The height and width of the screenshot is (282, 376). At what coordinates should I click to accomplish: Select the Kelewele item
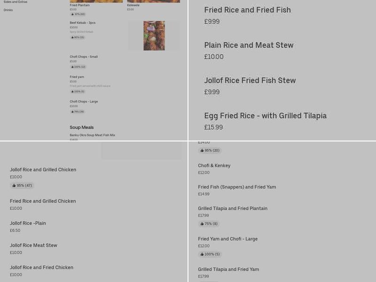coord(133,6)
